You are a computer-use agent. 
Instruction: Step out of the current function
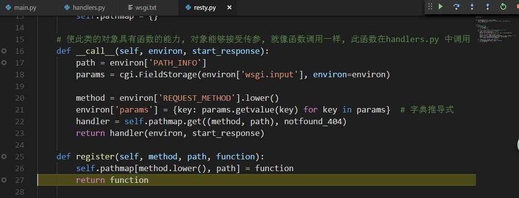click(x=487, y=7)
